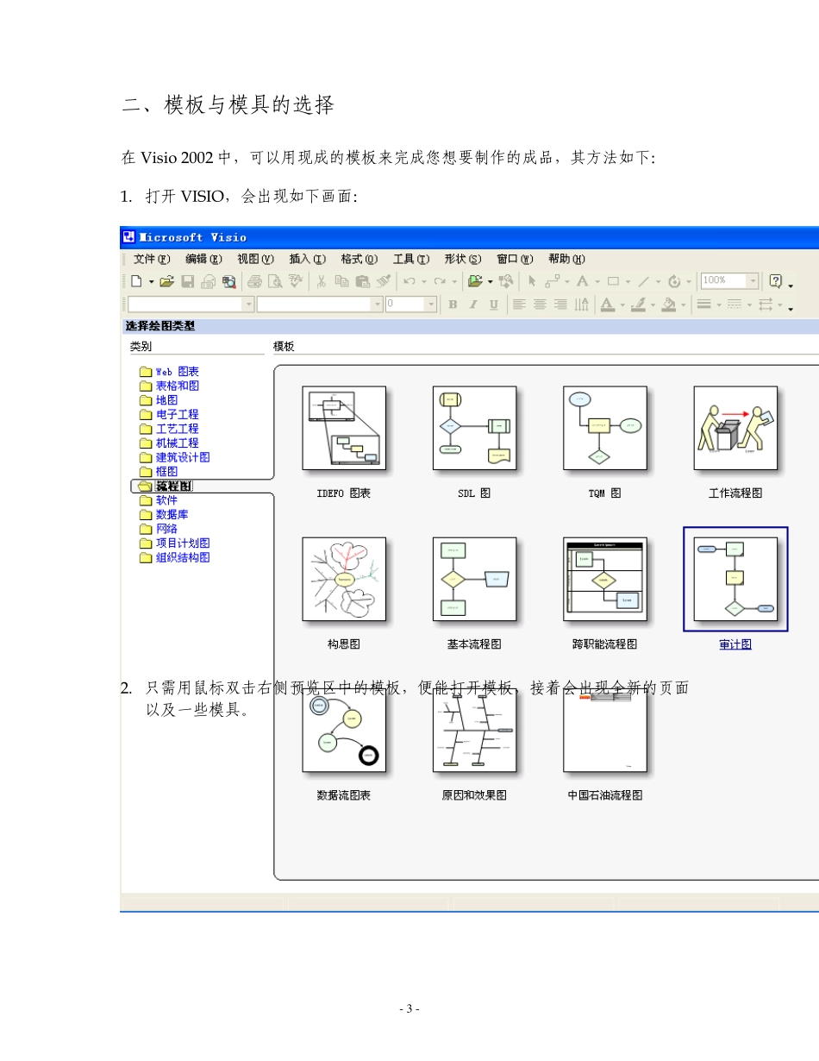819x1061 pixels.
Task: Toggle Italic formatting
Action: 473,304
